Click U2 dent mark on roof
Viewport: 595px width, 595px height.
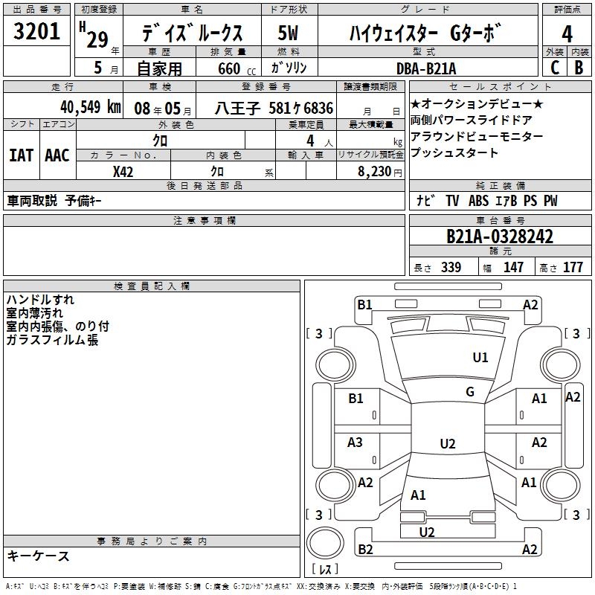(448, 443)
